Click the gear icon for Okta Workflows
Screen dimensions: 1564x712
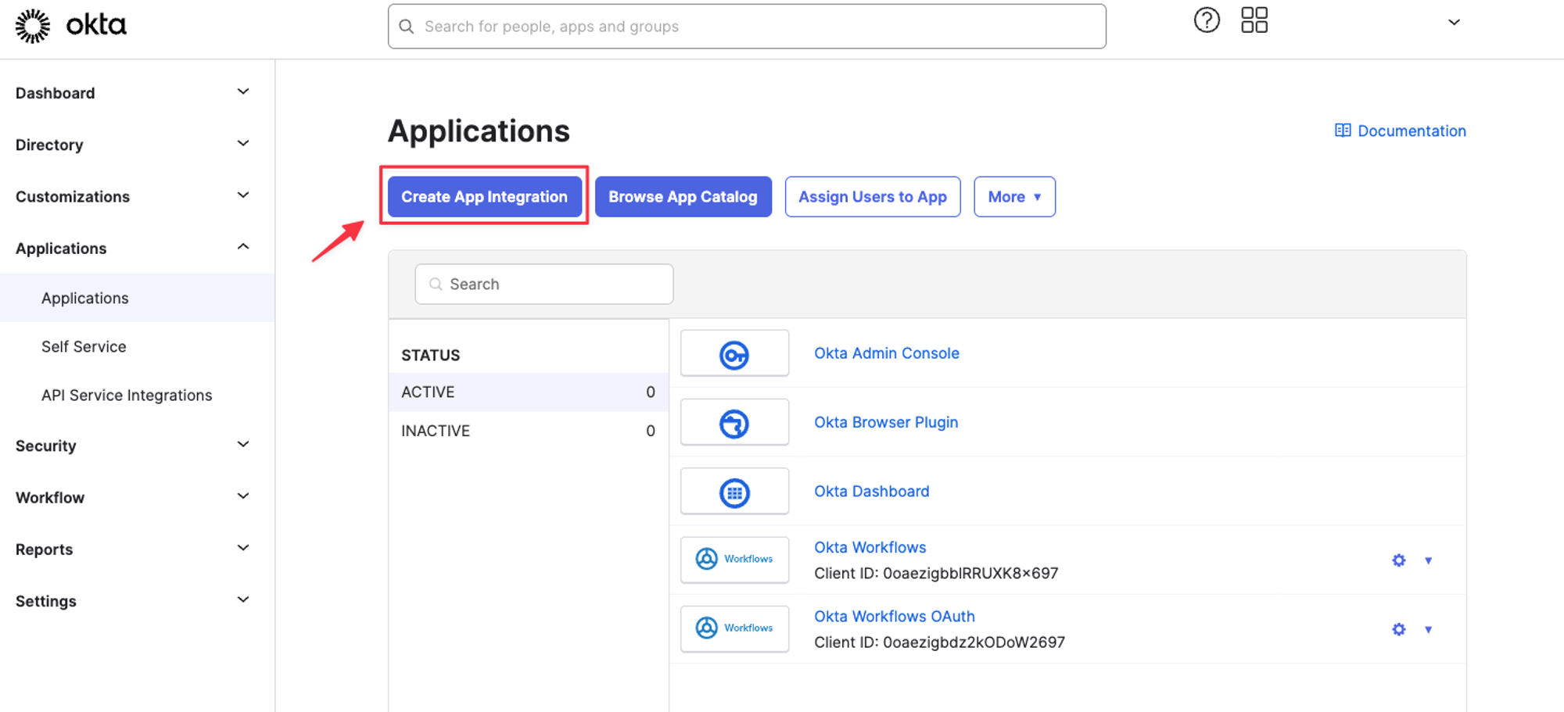pos(1399,560)
